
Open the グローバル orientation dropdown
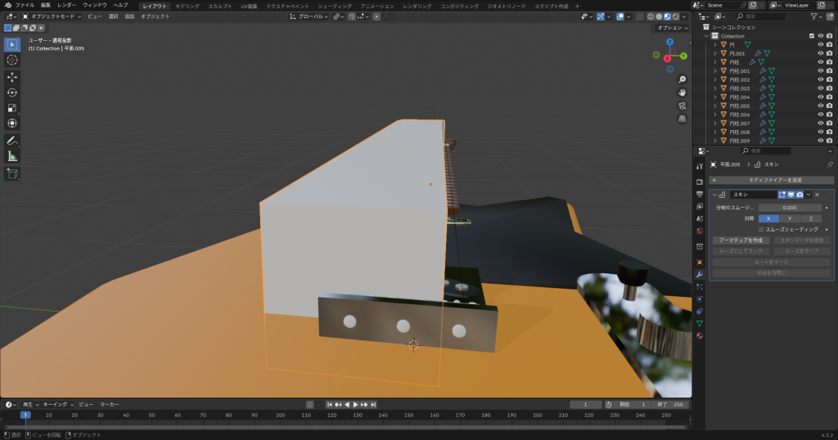click(x=311, y=16)
